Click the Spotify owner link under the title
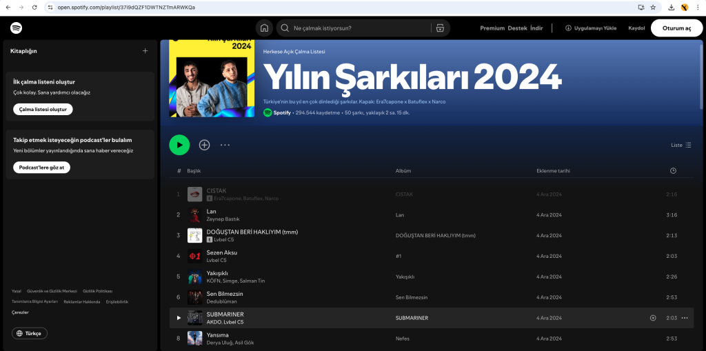This screenshot has width=706, height=351. coord(282,112)
